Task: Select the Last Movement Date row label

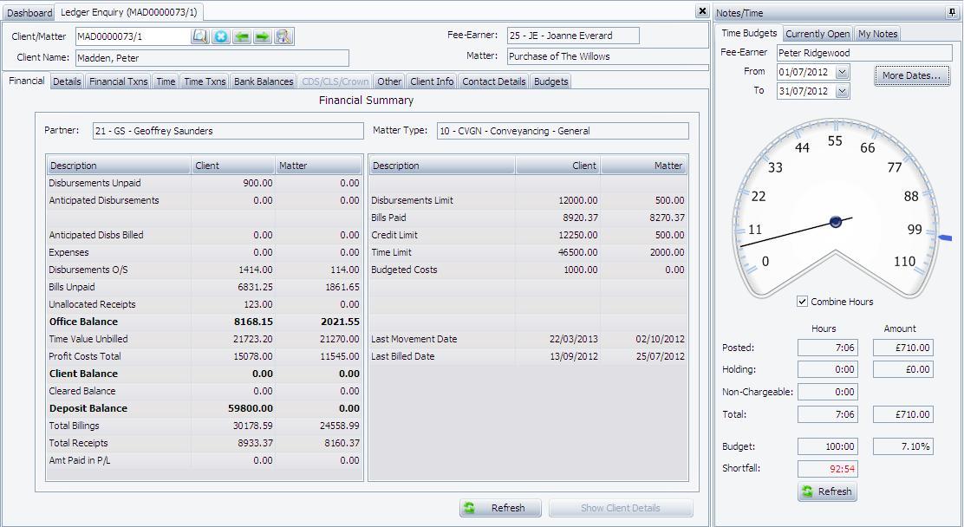Action: tap(414, 339)
